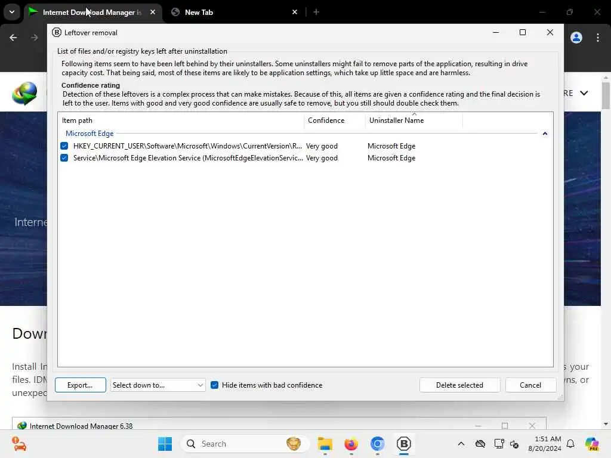Open Chromium browser from taskbar

[x=377, y=444]
